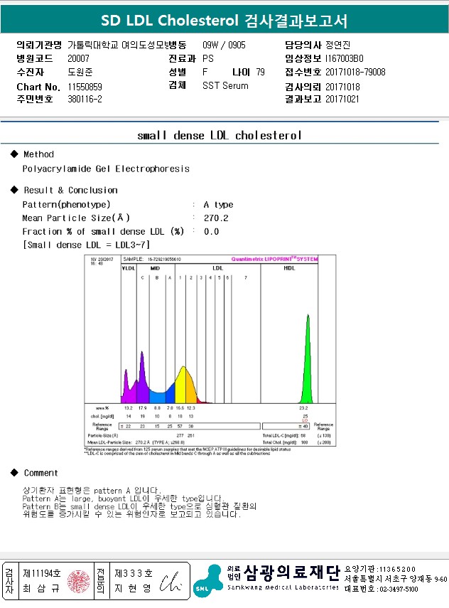Click the 검사의뢰 date 20171018
Image resolution: width=449 pixels, height=608 pixels.
(342, 87)
